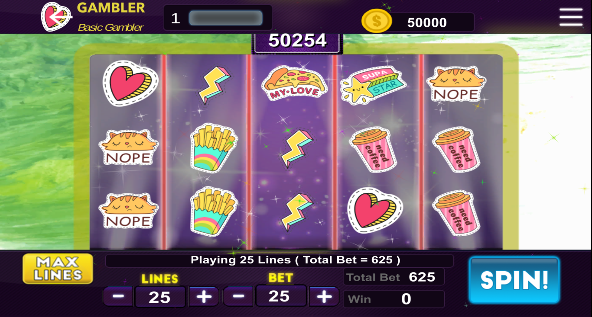Viewport: 592px width, 317px height.
Task: Decrease the bet amount
Action: point(238,296)
